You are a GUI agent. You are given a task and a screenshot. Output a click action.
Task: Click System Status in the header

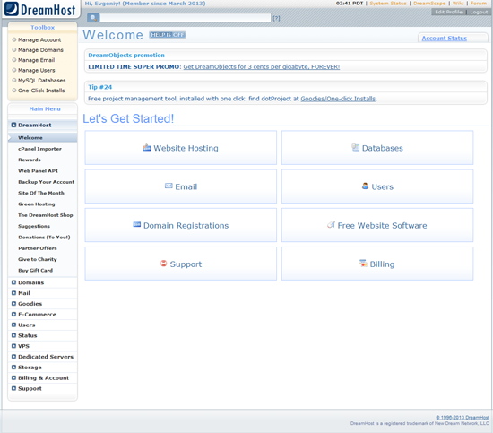click(388, 4)
